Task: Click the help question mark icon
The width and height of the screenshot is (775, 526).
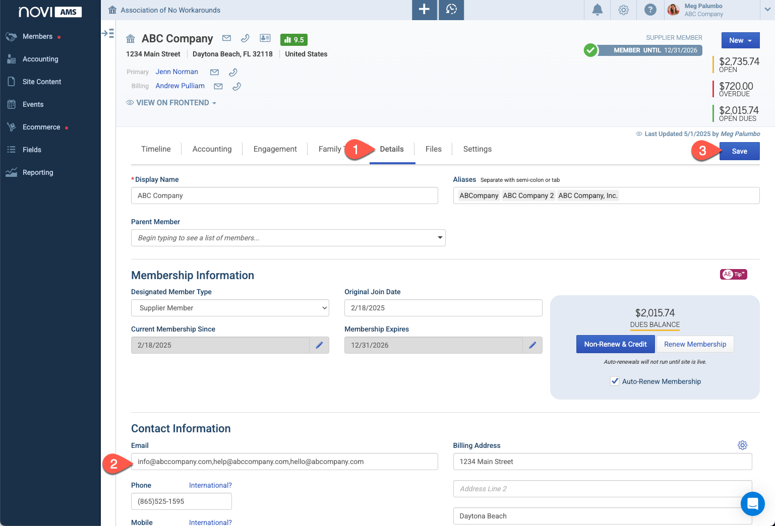Action: (650, 10)
